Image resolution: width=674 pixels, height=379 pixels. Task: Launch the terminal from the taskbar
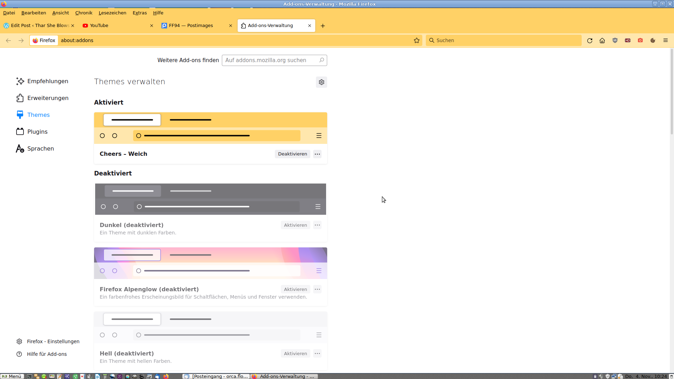coord(29,376)
